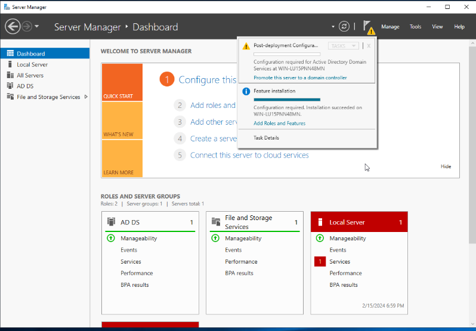Click the refresh icon in the header
The height and width of the screenshot is (331, 476).
coord(344,27)
